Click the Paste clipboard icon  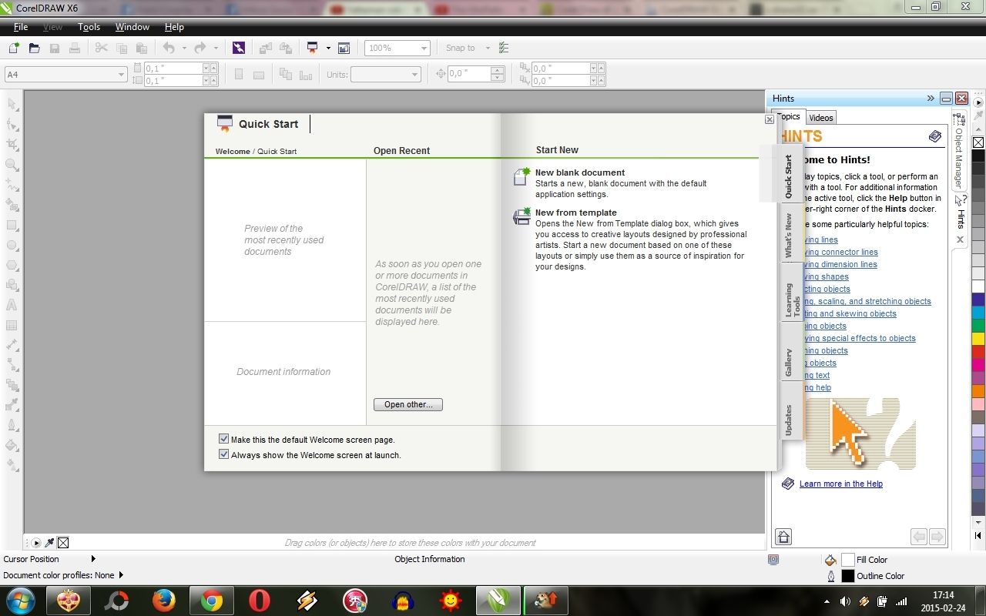point(141,48)
